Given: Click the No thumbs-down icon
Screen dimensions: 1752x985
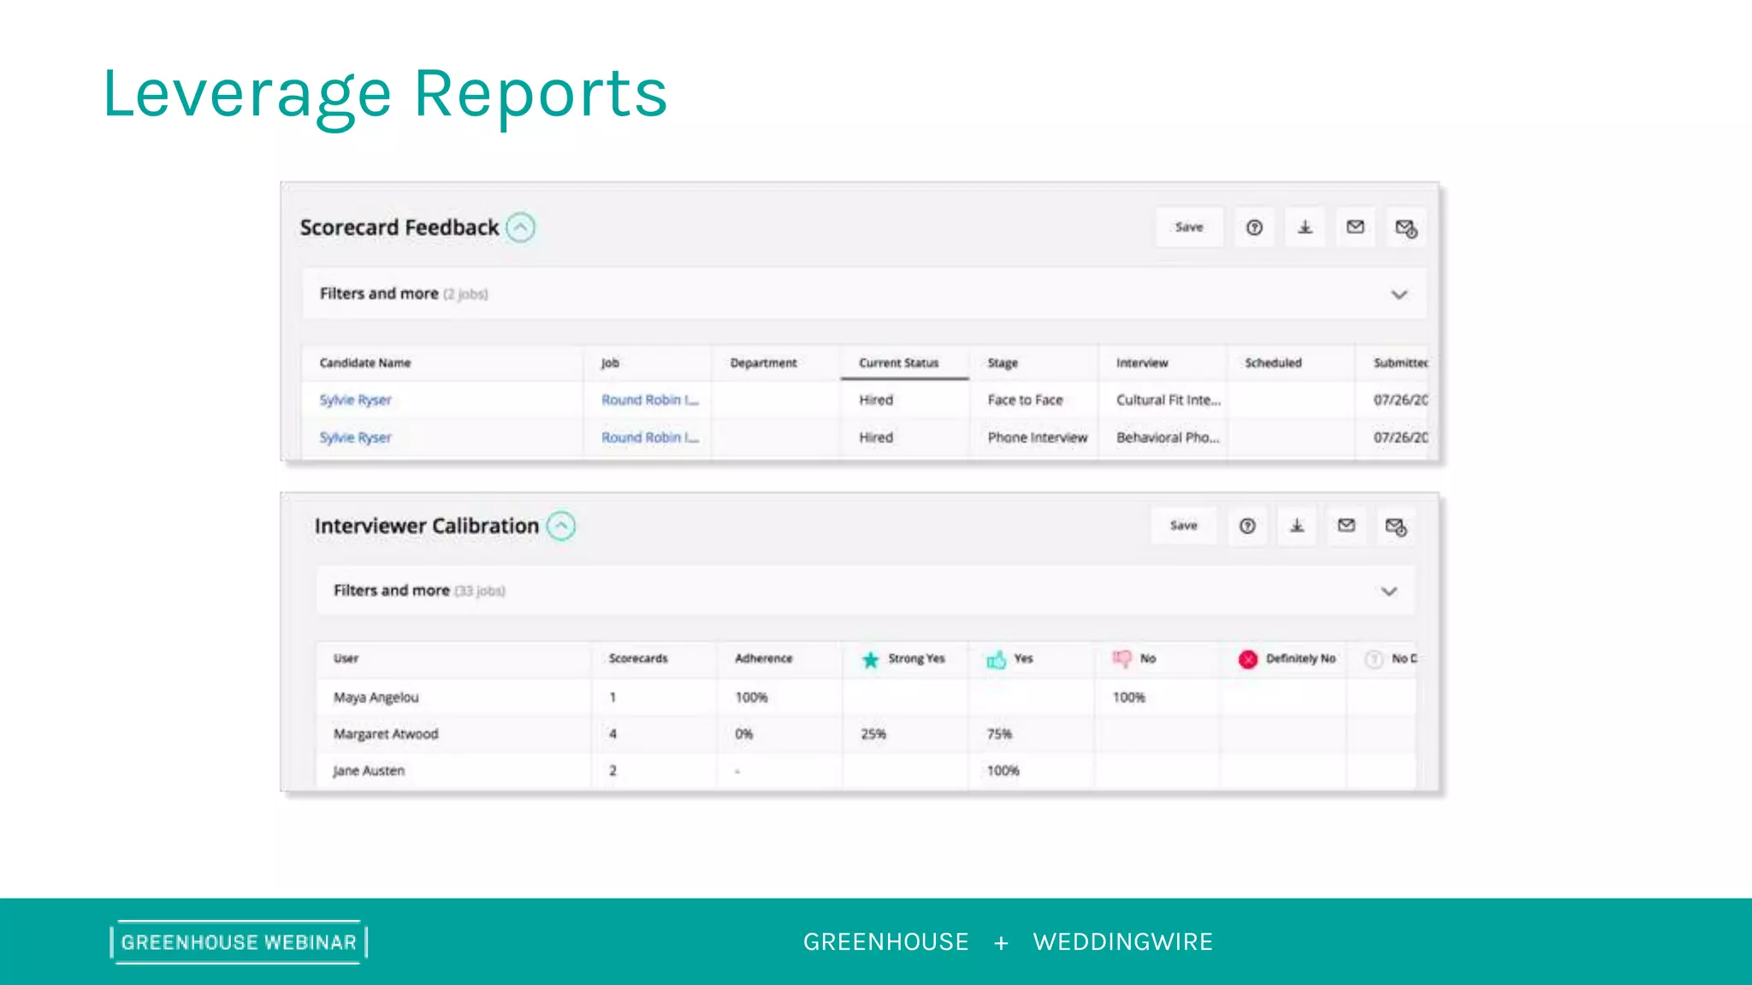Looking at the screenshot, I should click(1122, 658).
